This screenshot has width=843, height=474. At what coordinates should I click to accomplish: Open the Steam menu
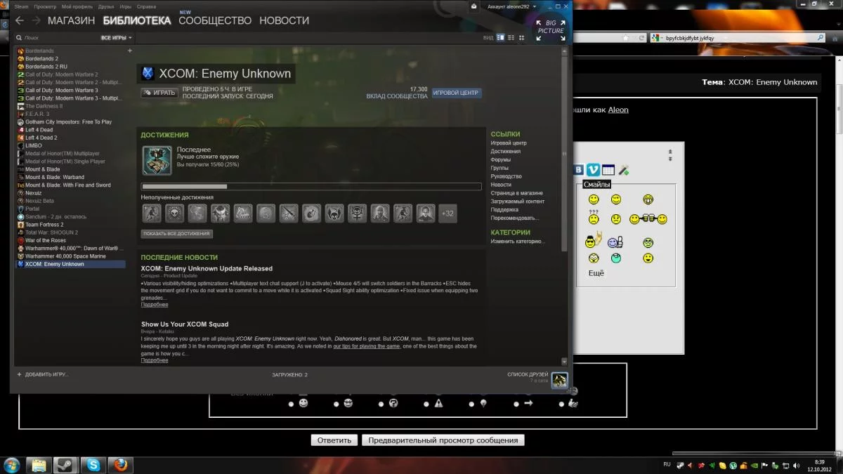21,6
